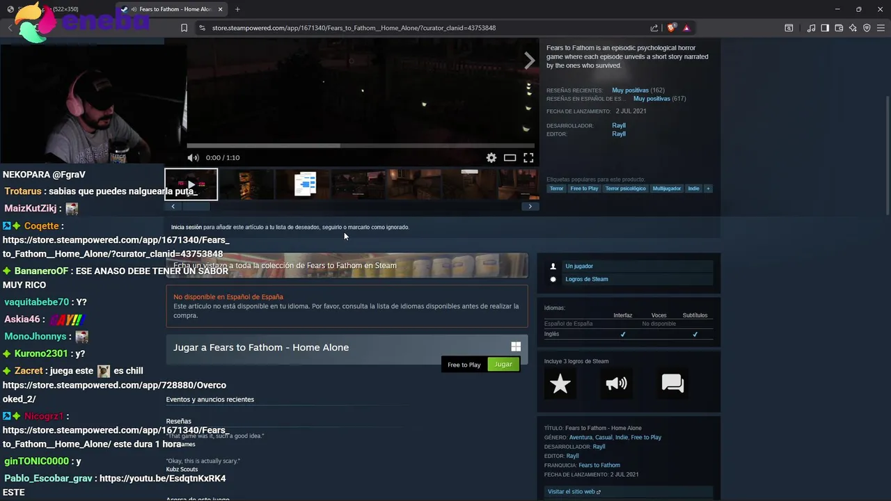Click the Terror tag
Screen dimensions: 891x501
tap(556, 189)
